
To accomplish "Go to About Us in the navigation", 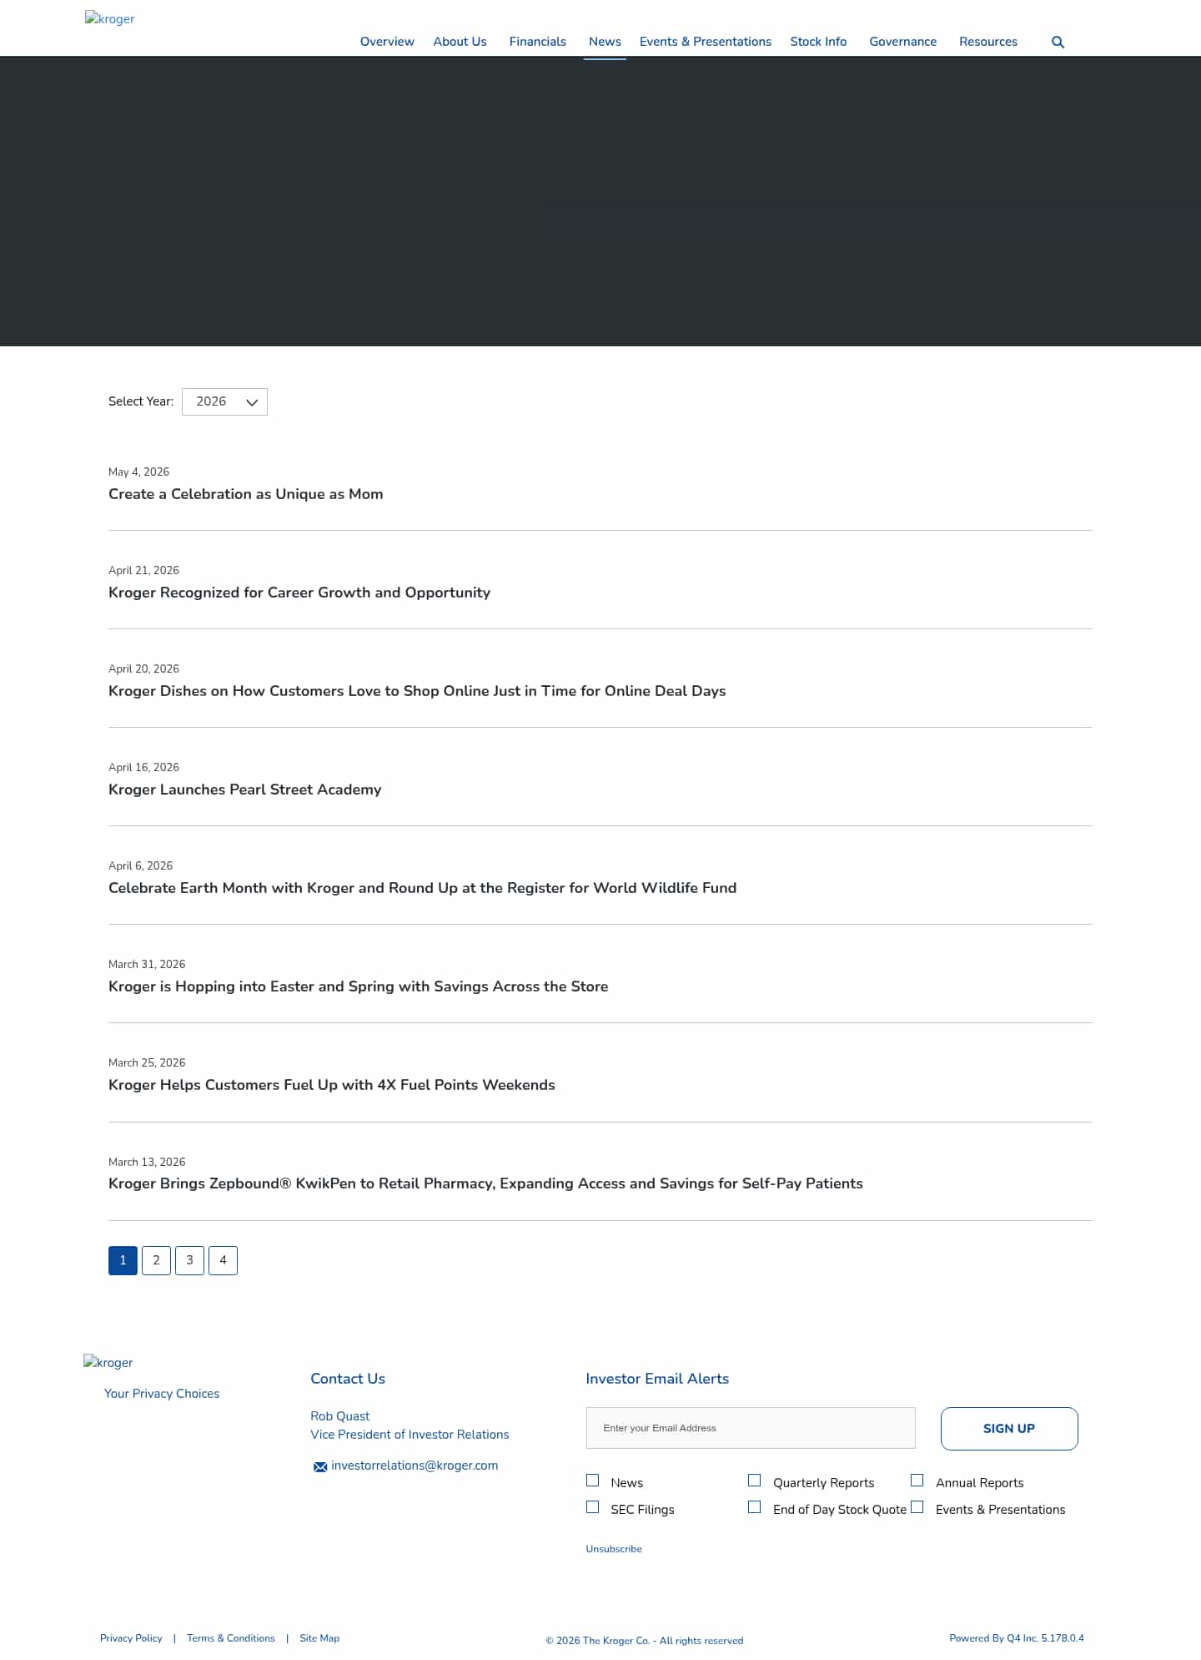I will 460,42.
